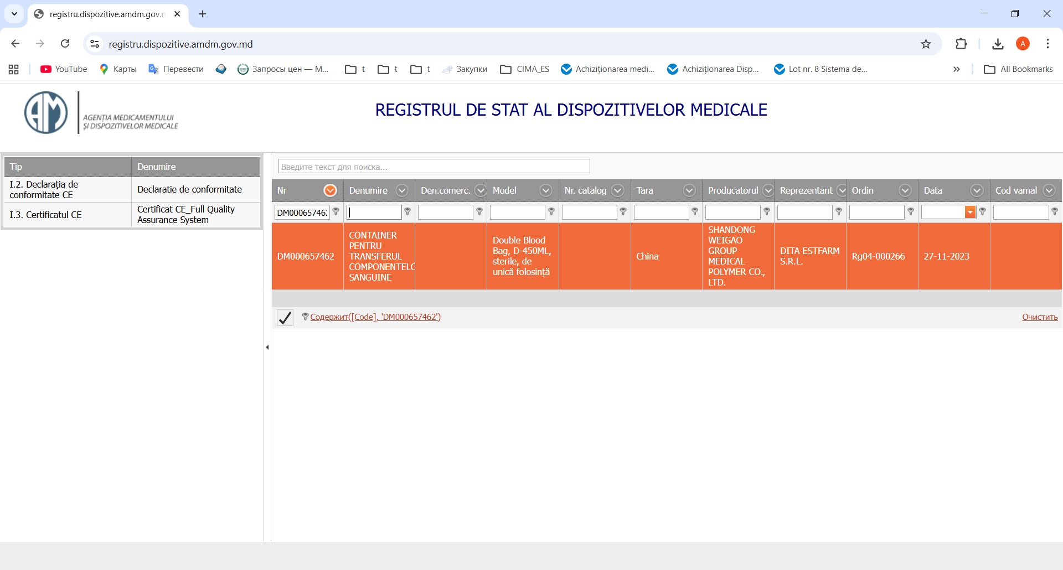Viewport: 1063px width, 570px height.
Task: Open the Chrome downloads icon
Action: [998, 44]
